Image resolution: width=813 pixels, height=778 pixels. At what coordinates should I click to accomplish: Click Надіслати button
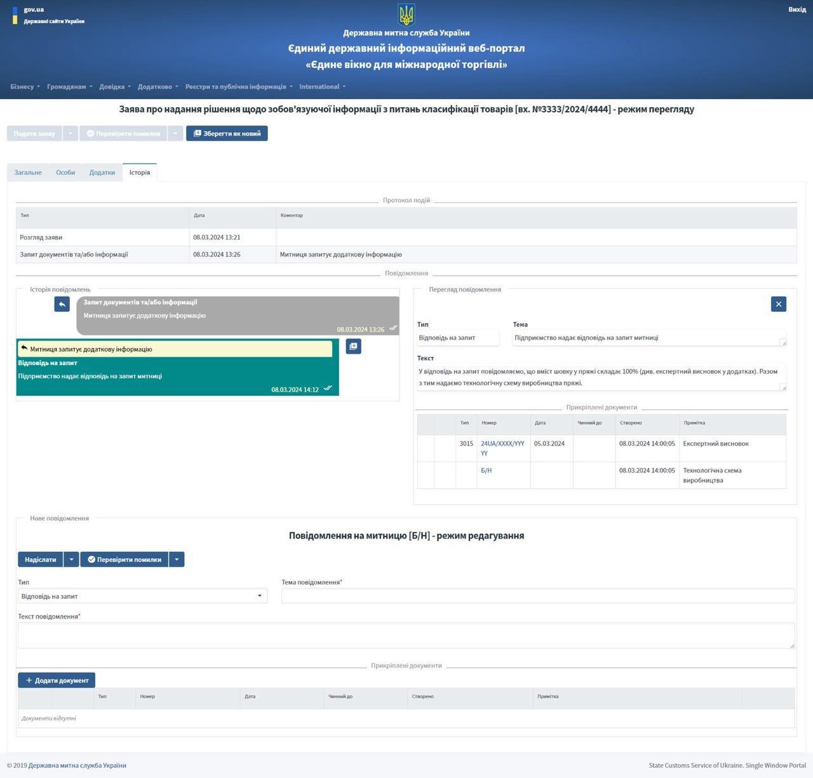click(41, 560)
